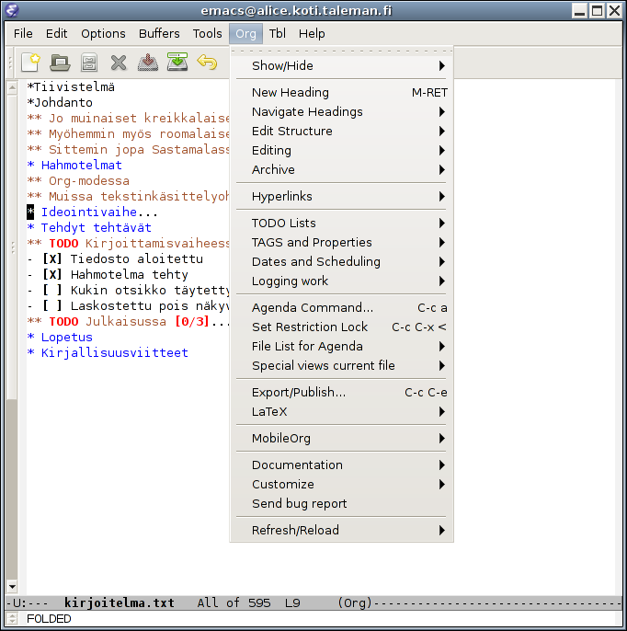Toggle the checked Tiedosto aloitettu checkbox
627x631 pixels.
pyautogui.click(x=52, y=258)
